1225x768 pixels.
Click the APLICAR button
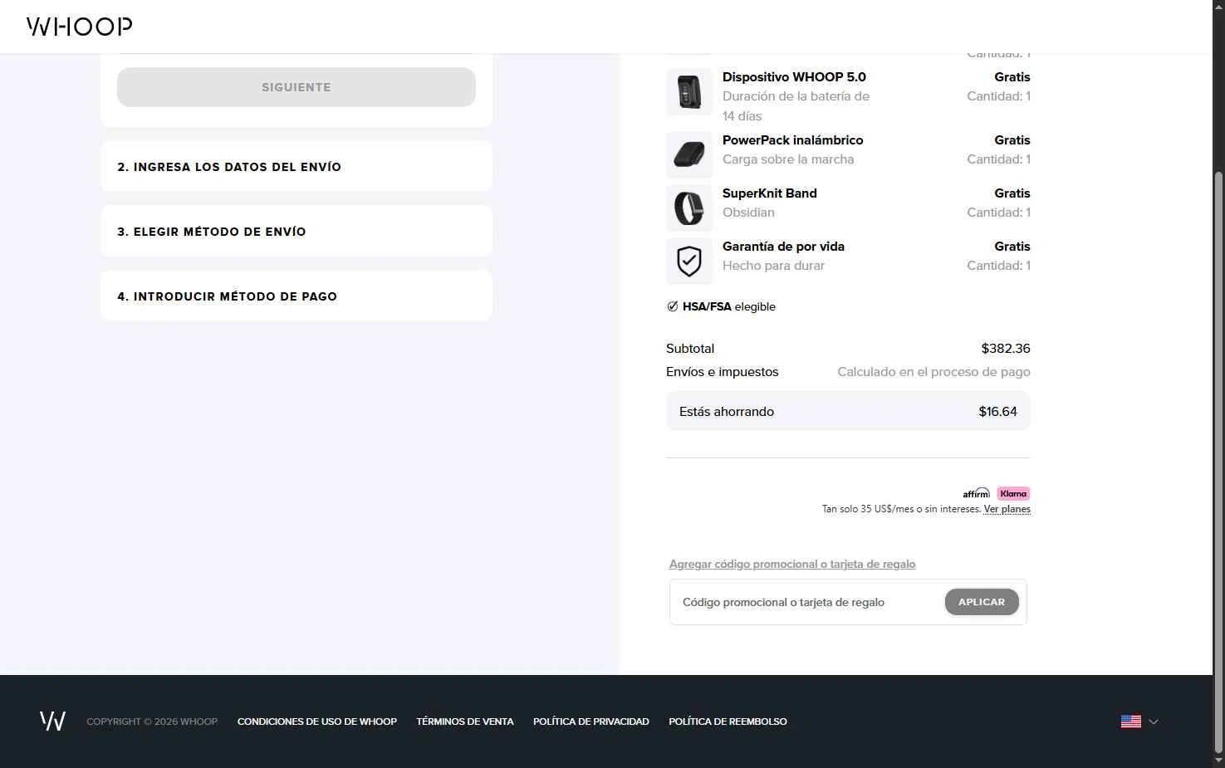point(982,602)
